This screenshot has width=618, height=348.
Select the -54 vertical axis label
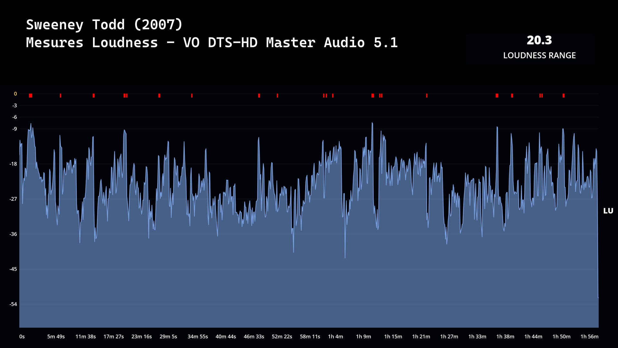point(13,304)
